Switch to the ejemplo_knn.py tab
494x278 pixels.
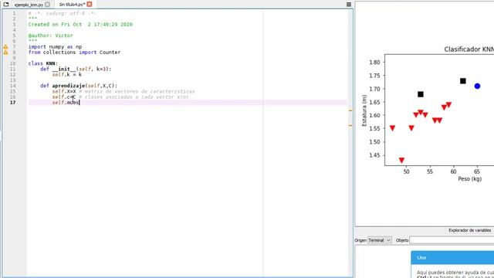(x=29, y=5)
